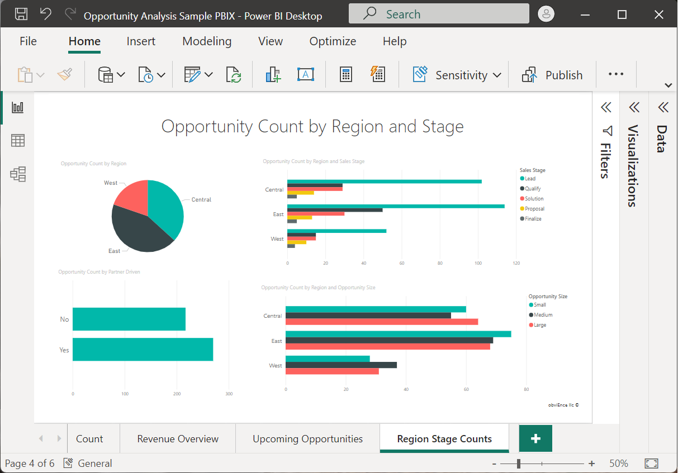Click the Quick measure lightning icon

tap(378, 75)
